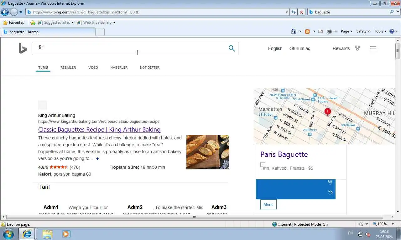Switch to the VIDEO tab

point(93,67)
